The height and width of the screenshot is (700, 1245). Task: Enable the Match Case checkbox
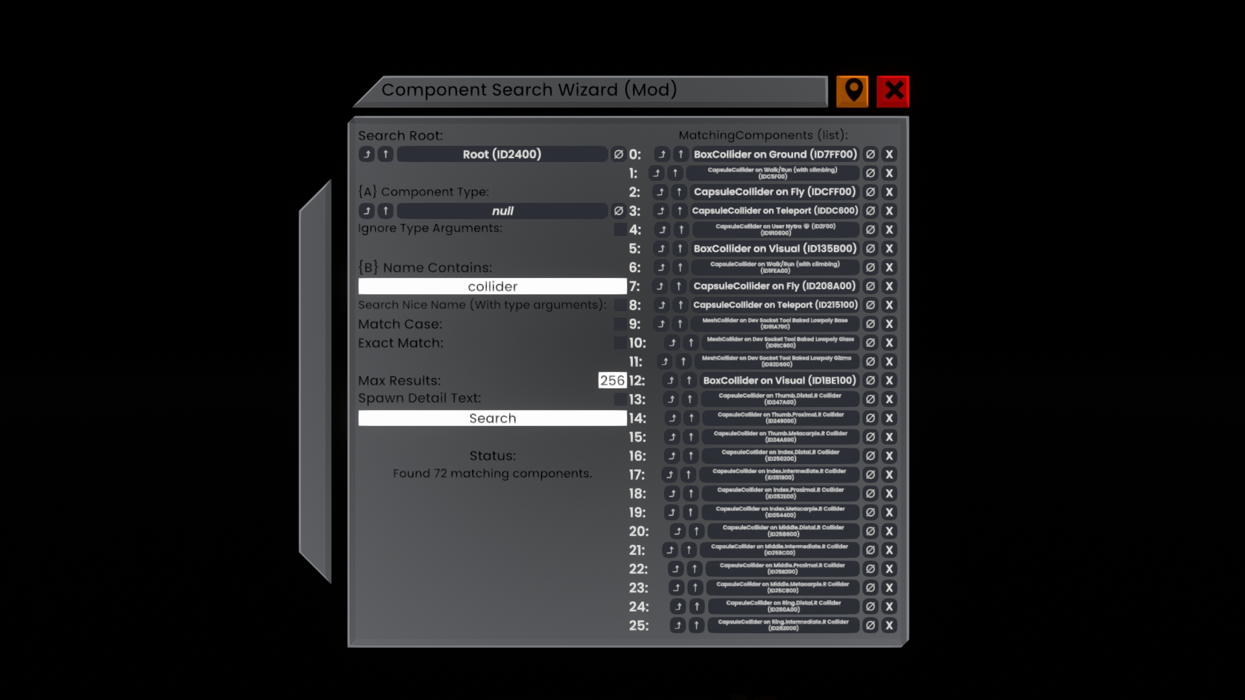621,323
